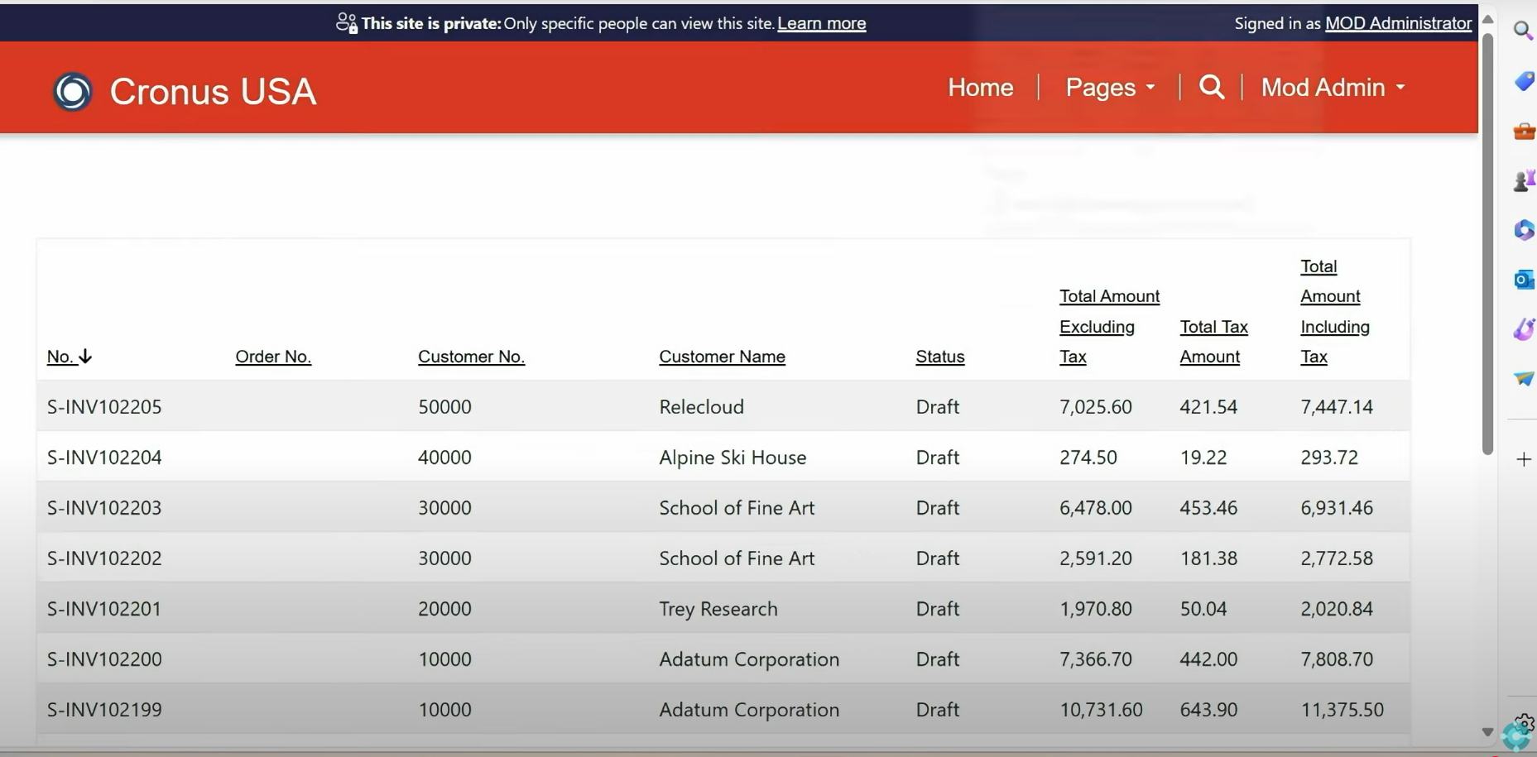The image size is (1537, 757).
Task: Click the paper plane Drop icon in sidebar
Action: (1524, 378)
